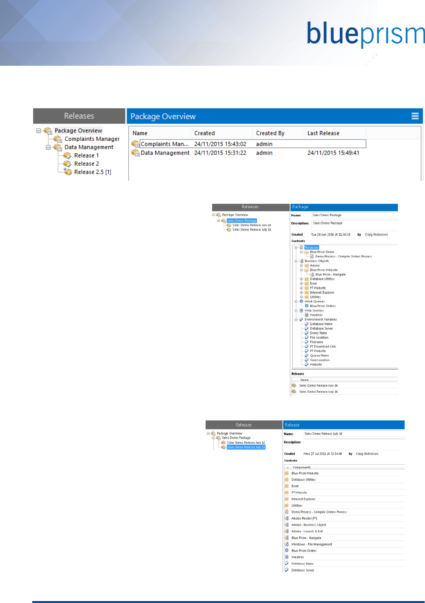The width and height of the screenshot is (425, 603).
Task: Click the last release value 24/11/2015 15:49:41
Action: click(x=334, y=153)
